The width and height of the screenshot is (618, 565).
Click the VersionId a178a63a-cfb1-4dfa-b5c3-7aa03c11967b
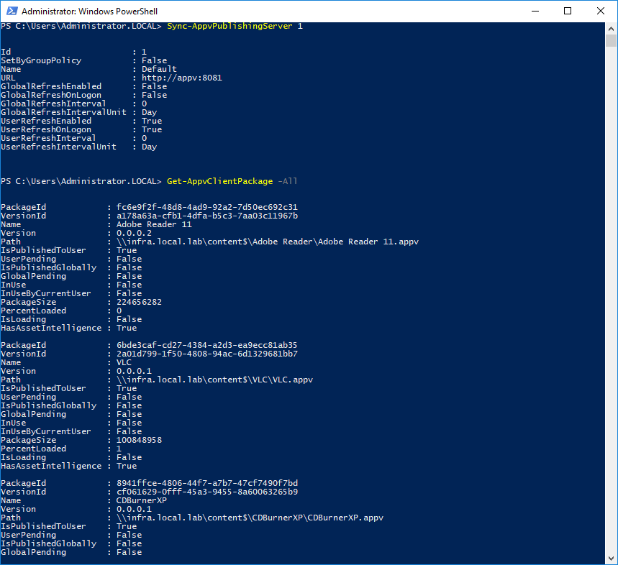click(x=207, y=216)
